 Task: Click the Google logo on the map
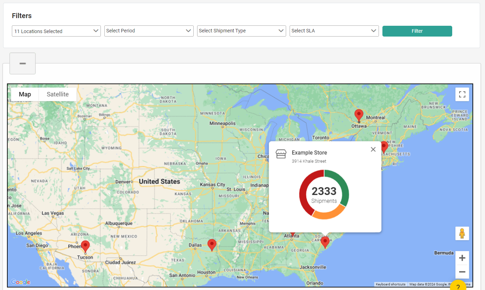pos(21,282)
